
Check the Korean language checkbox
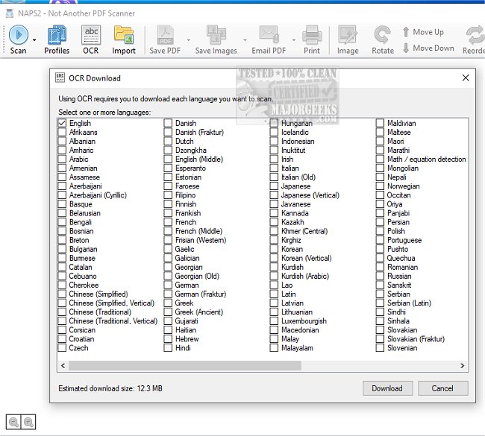pyautogui.click(x=274, y=249)
